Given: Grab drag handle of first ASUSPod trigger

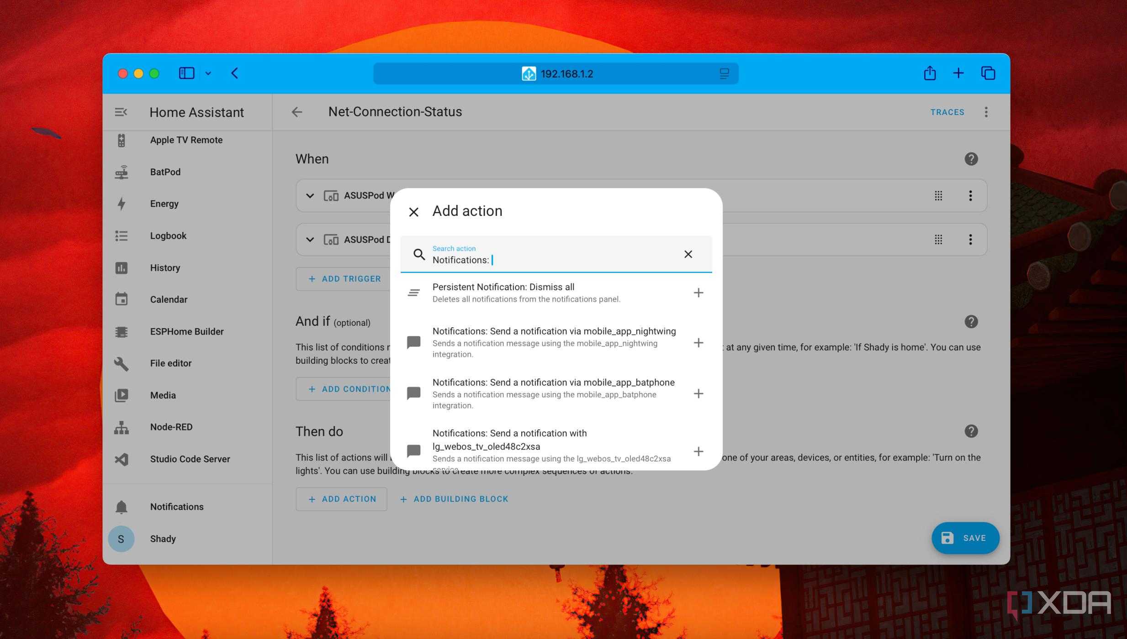Looking at the screenshot, I should pos(938,196).
